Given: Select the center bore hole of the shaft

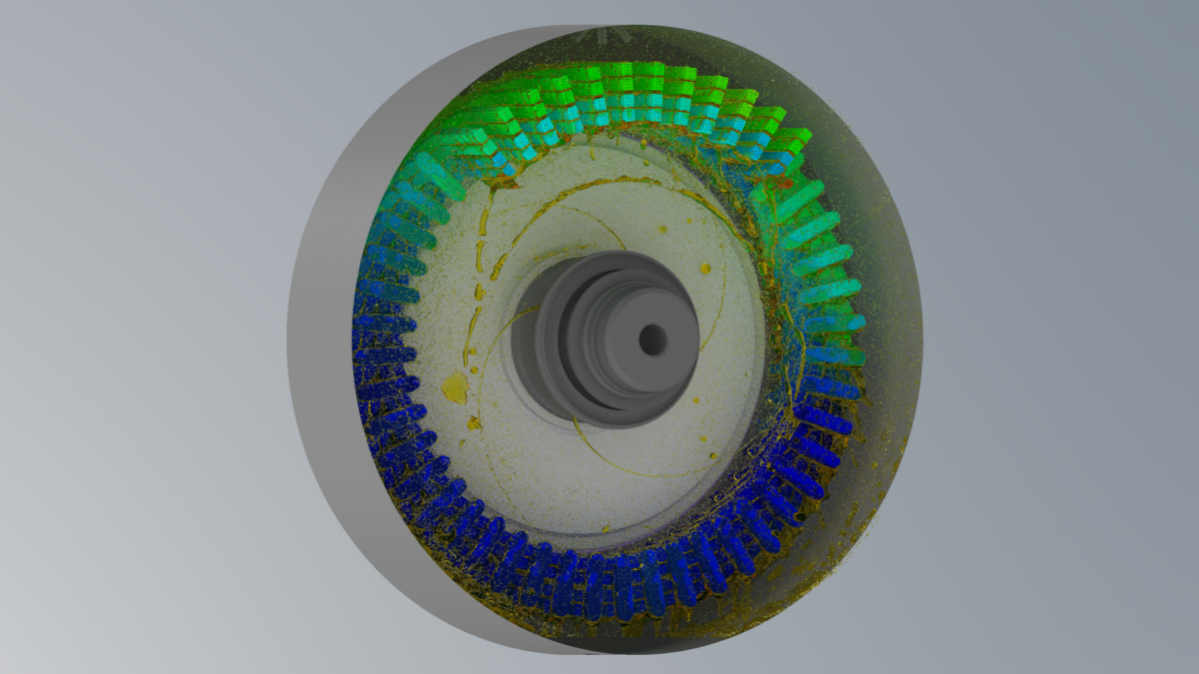Looking at the screenshot, I should [x=652, y=339].
